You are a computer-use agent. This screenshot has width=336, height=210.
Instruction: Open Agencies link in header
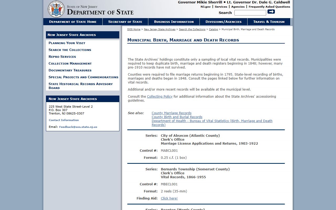point(238,7)
